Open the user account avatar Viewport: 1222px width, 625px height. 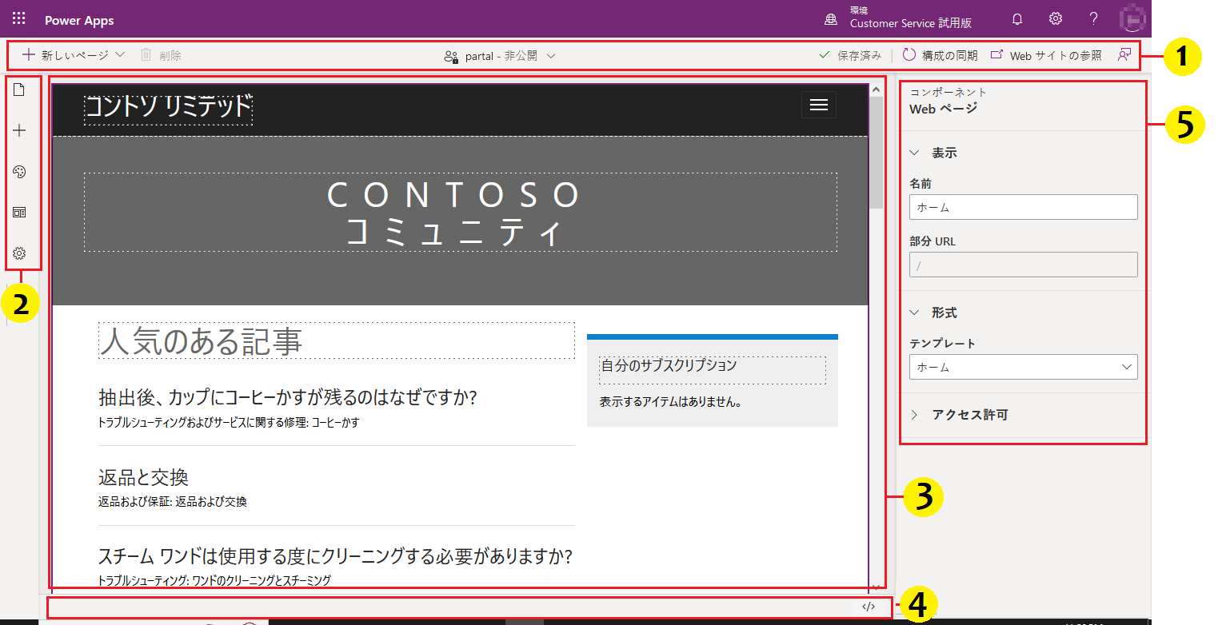pyautogui.click(x=1133, y=18)
